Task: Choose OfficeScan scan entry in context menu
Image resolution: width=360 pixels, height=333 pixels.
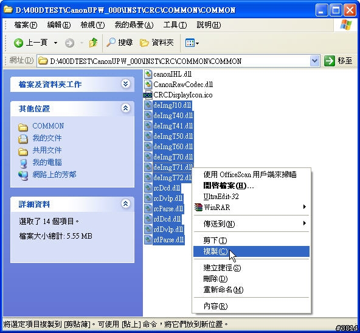Action: point(251,175)
